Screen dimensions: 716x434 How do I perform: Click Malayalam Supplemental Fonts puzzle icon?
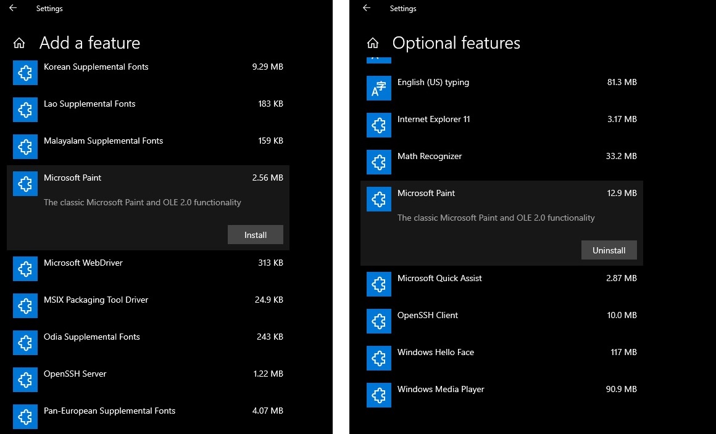point(25,147)
